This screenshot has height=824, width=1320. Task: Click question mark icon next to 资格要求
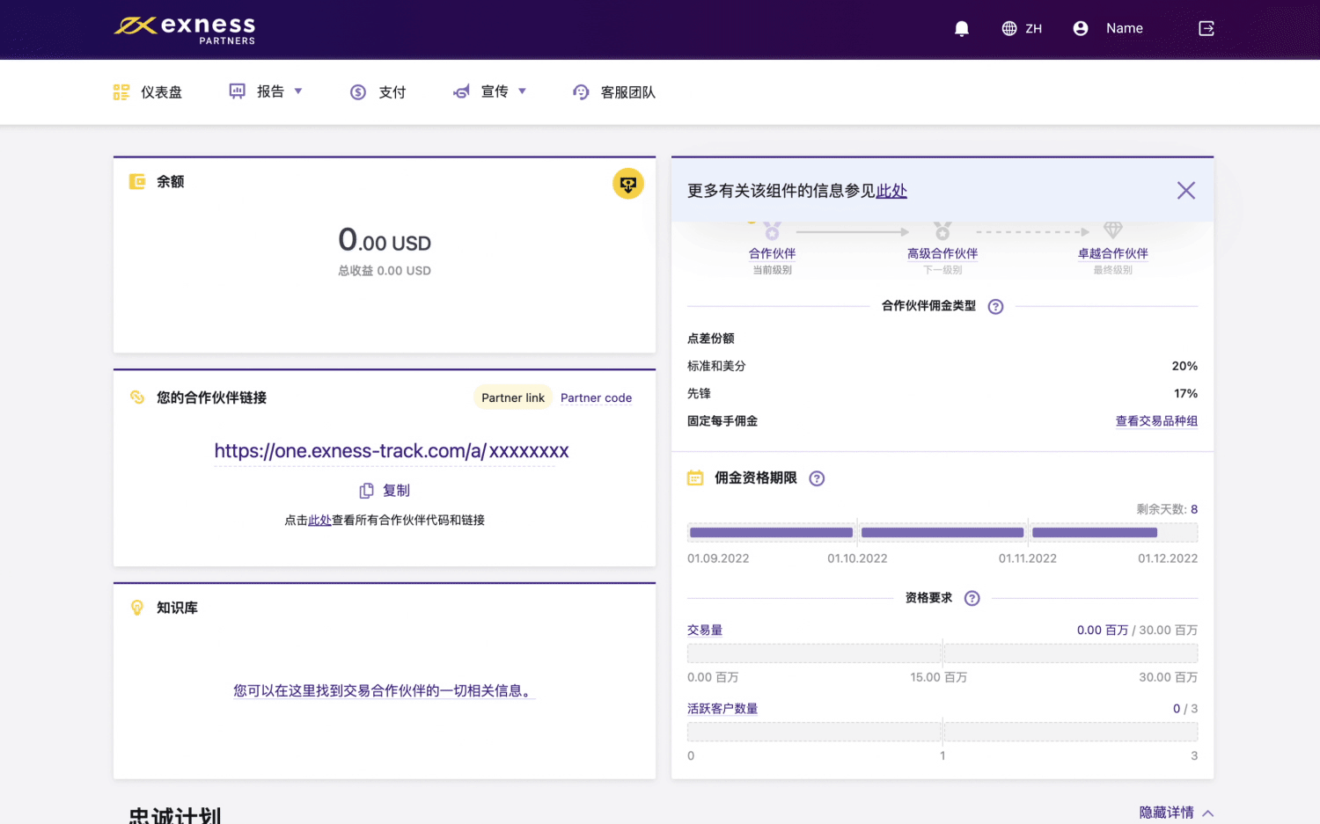click(x=972, y=599)
